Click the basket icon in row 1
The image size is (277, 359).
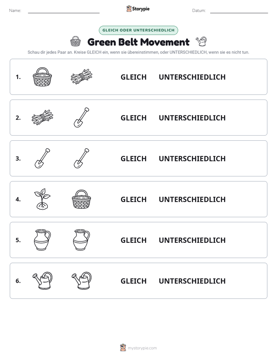42,77
